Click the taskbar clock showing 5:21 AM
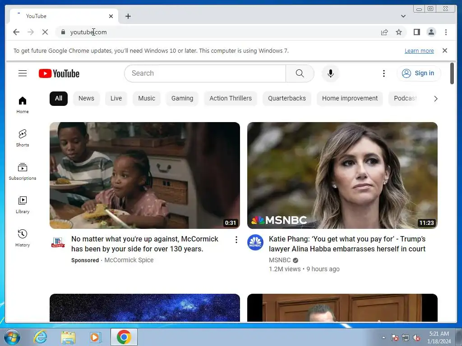The image size is (462, 346). click(x=439, y=337)
